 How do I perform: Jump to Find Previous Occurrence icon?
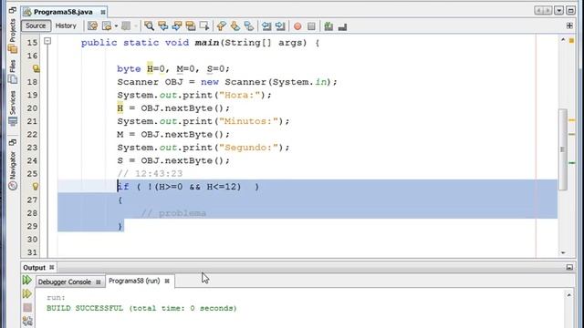tap(163, 26)
